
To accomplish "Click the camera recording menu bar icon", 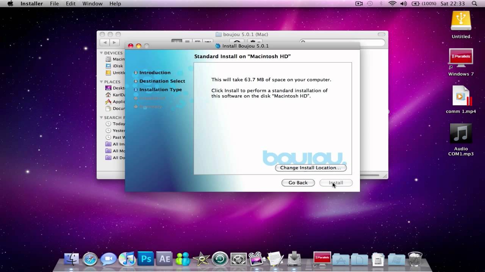I will click(359, 3).
